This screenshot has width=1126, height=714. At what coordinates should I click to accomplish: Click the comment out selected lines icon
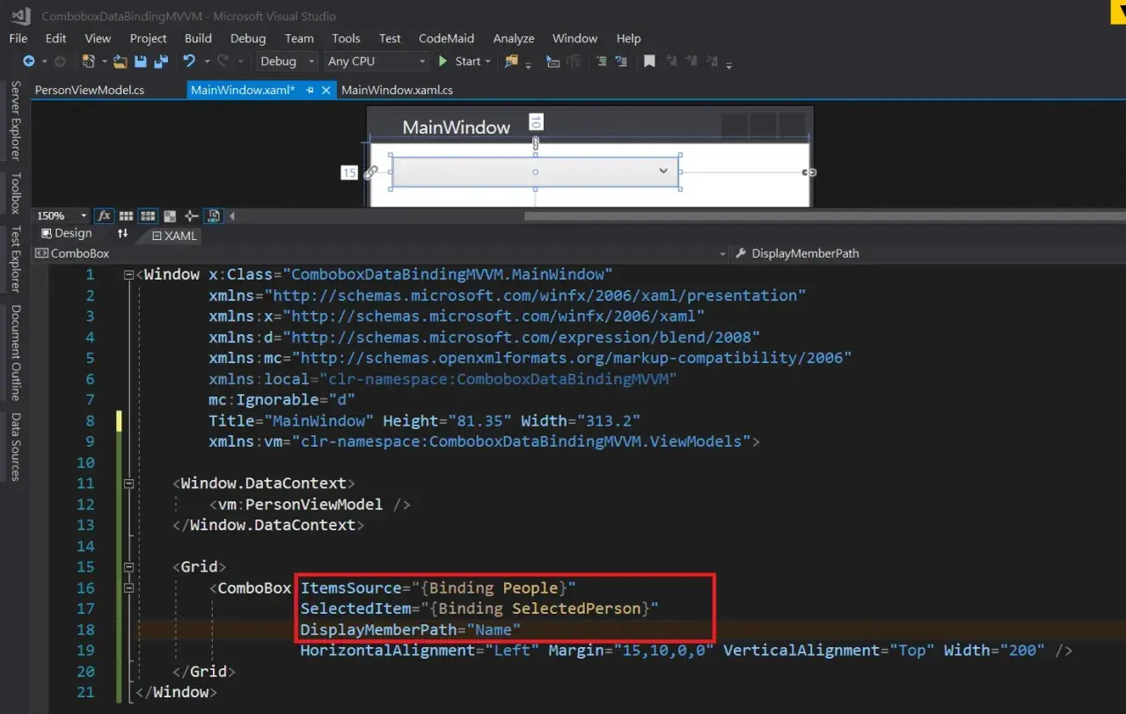(601, 61)
